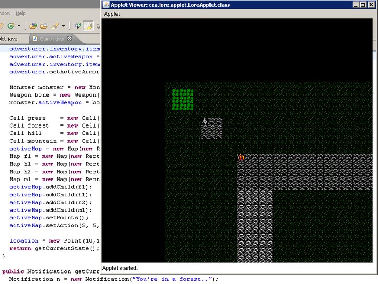Click the Java file icon on Game.java tab
Screen dimensions: 378x284
(35, 38)
